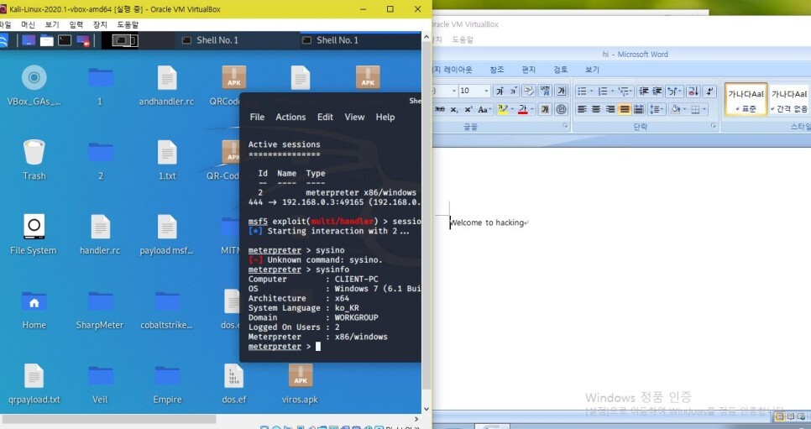Toggle align text left in Word
811x429 pixels.
coord(582,109)
